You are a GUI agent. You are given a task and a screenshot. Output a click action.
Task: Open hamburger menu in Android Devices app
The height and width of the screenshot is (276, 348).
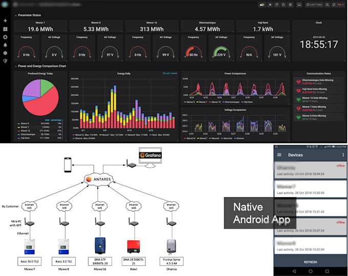coord(279,155)
